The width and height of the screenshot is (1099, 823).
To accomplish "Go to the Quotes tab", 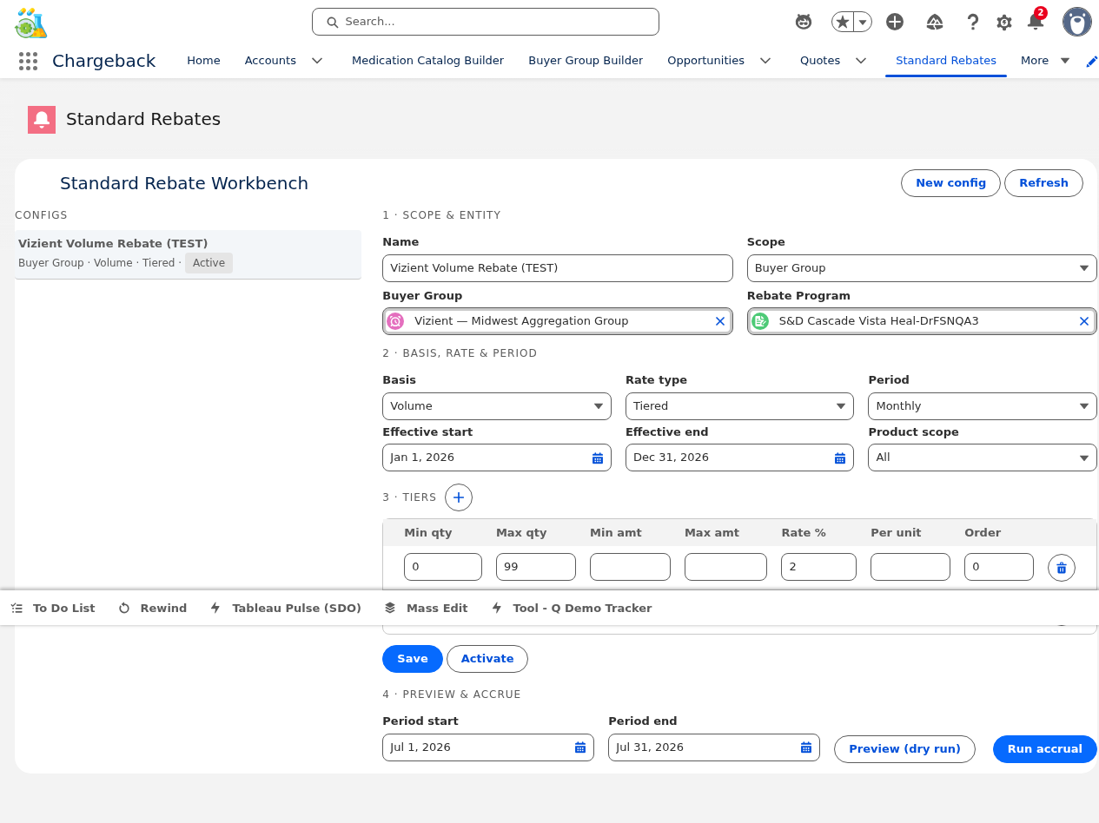I will click(x=820, y=61).
